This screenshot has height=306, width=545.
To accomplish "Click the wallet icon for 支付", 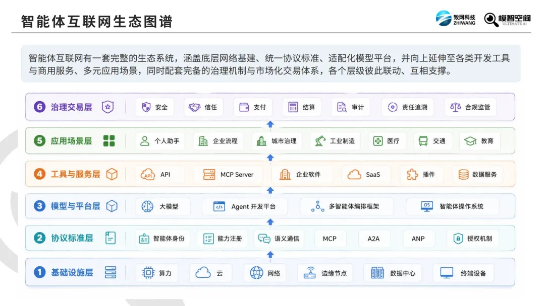I will pos(244,107).
